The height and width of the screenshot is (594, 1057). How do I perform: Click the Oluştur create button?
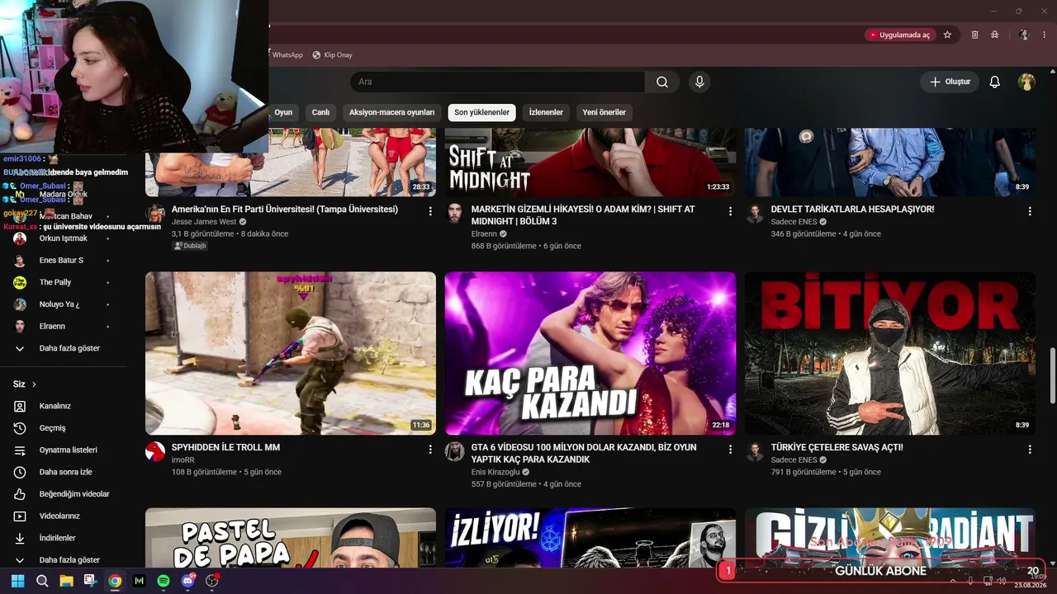[x=950, y=82]
